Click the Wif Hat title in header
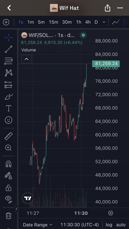Viewport: 129px width, 229px height. coord(69,8)
